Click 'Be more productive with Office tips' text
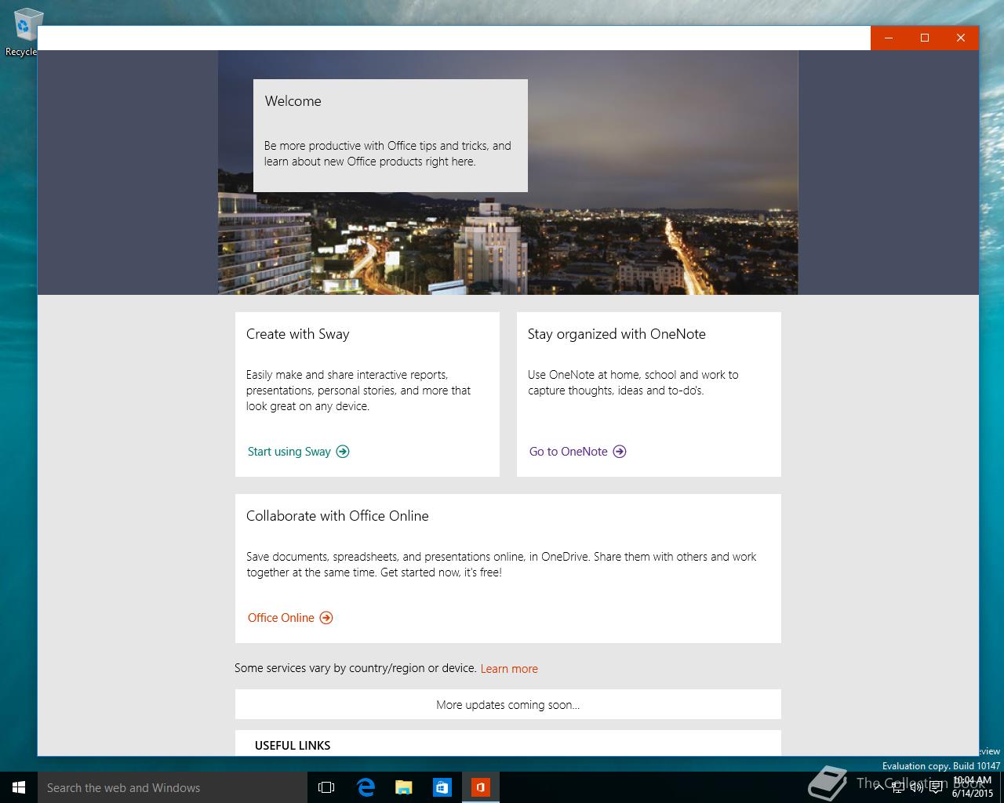The width and height of the screenshot is (1004, 803). 387,154
